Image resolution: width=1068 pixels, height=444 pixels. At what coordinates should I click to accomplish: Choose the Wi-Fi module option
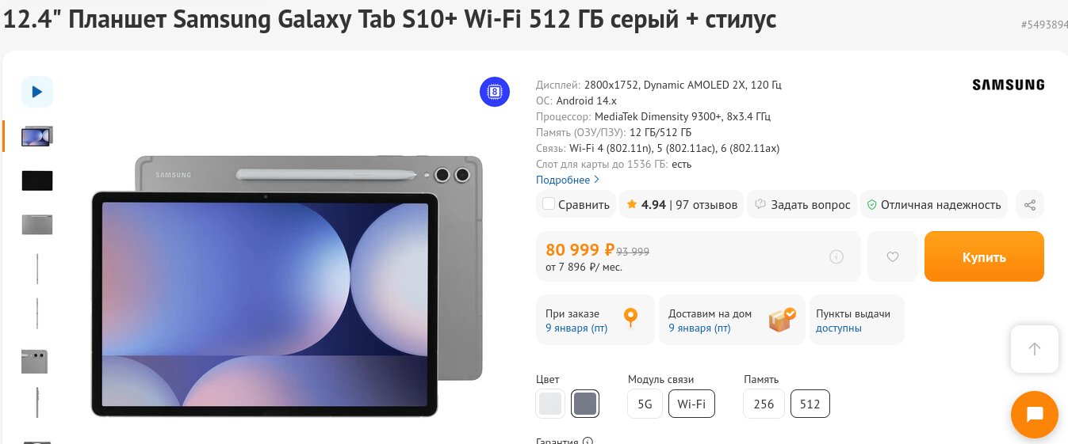[691, 404]
